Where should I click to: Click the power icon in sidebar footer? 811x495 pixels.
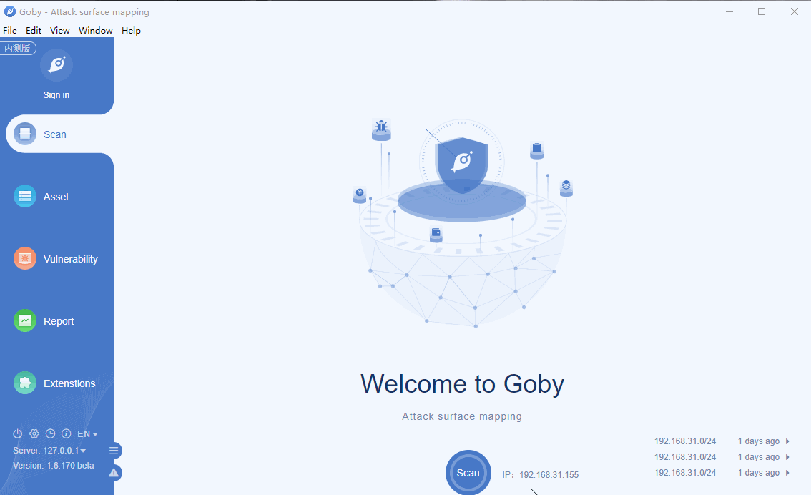[18, 434]
